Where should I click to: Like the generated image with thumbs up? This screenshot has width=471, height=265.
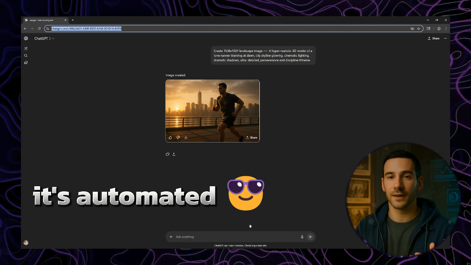tap(170, 137)
